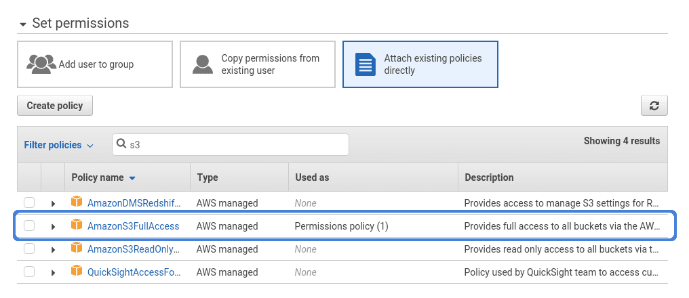This screenshot has height=298, width=689.
Task: Click the Type column header
Action: [x=208, y=177]
